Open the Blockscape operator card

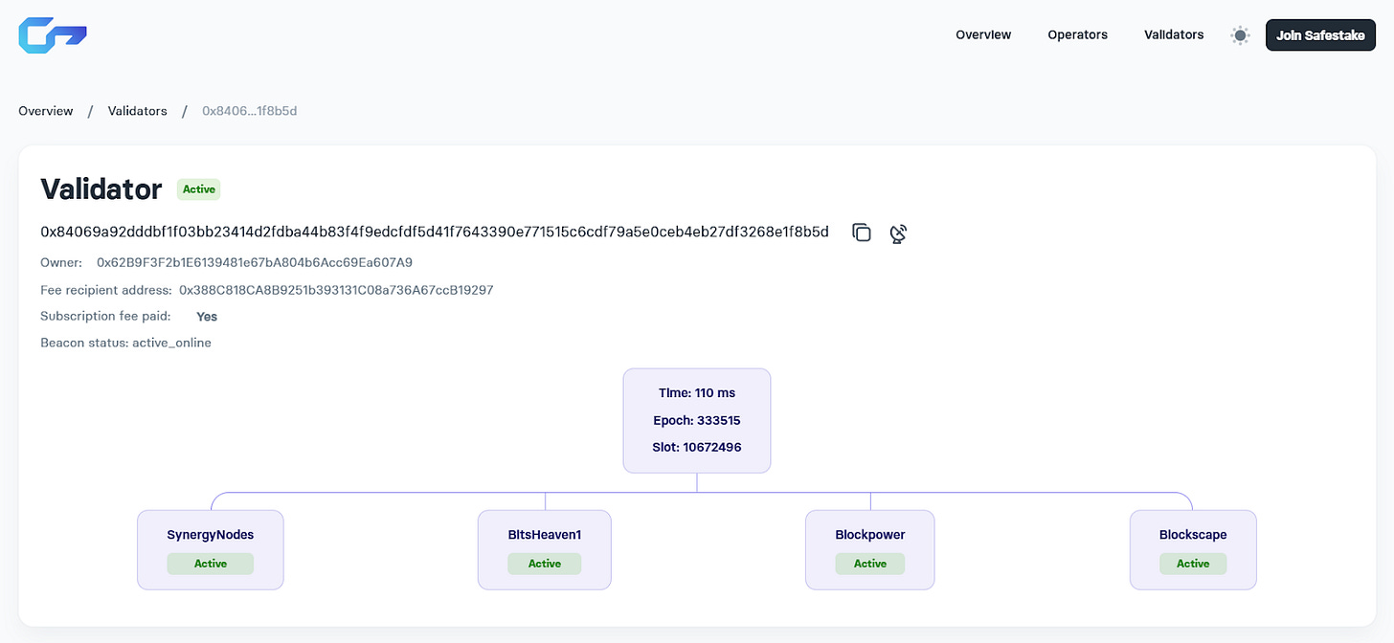1193,549
